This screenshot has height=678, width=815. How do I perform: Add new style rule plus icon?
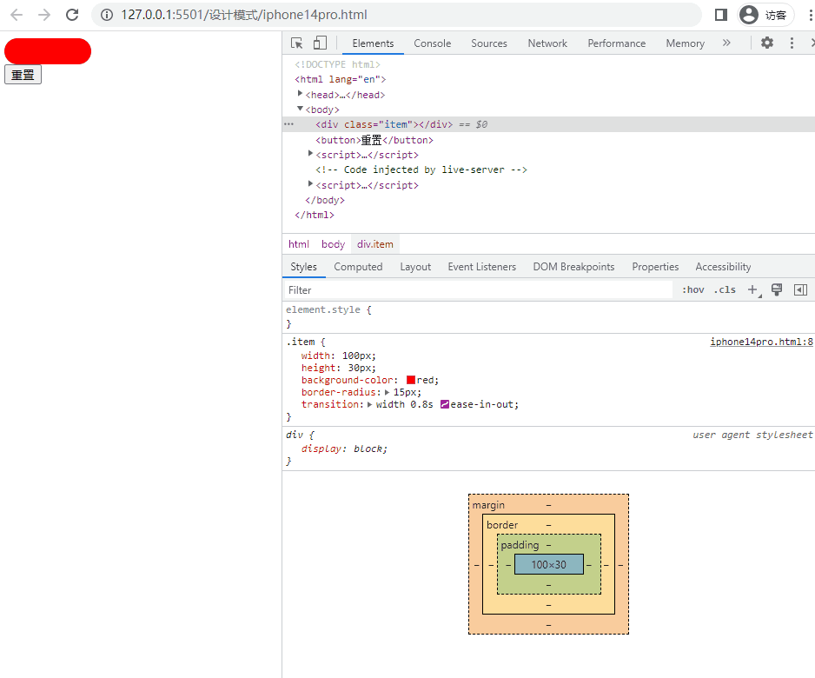pyautogui.click(x=752, y=290)
